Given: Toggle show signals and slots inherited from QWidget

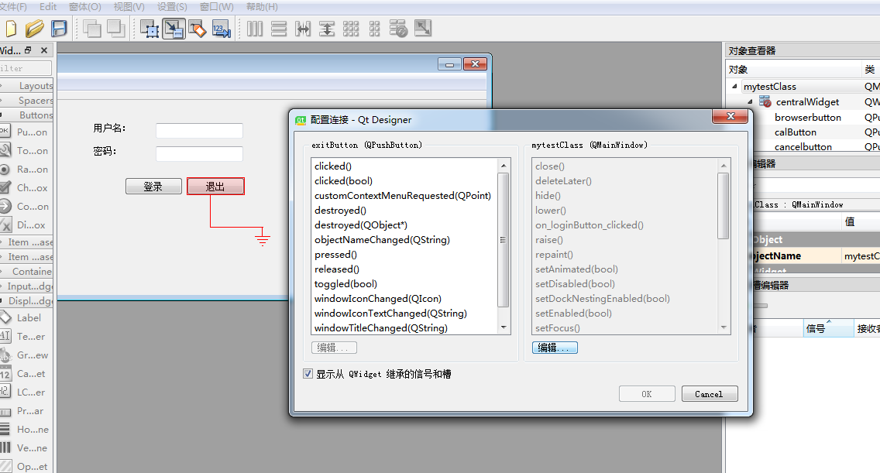Looking at the screenshot, I should (308, 374).
